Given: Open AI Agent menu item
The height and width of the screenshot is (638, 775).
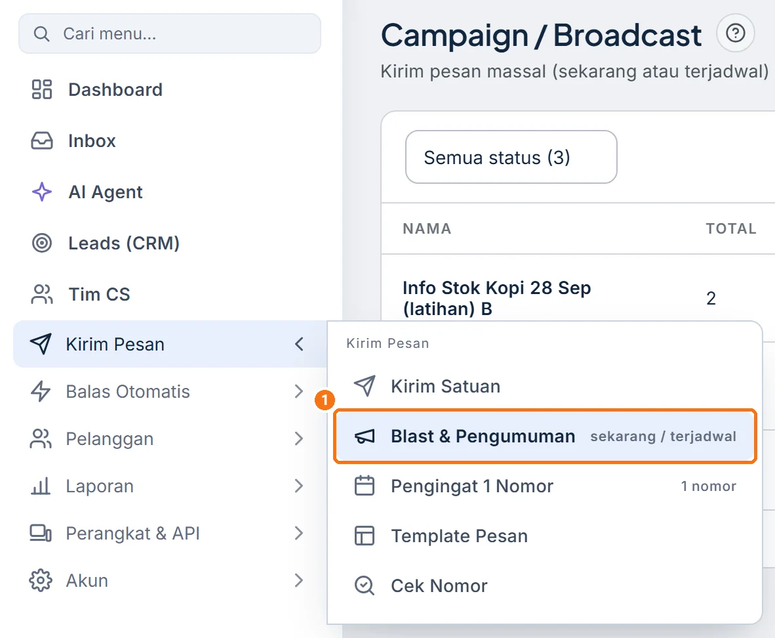Looking at the screenshot, I should click(x=106, y=192).
